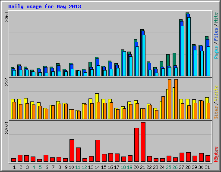
Task: Click the day "6" axis label
Action: coord(47,167)
